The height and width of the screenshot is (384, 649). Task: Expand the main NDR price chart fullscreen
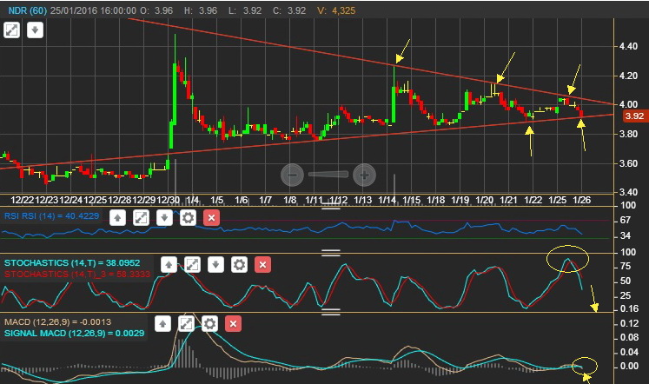pos(11,30)
